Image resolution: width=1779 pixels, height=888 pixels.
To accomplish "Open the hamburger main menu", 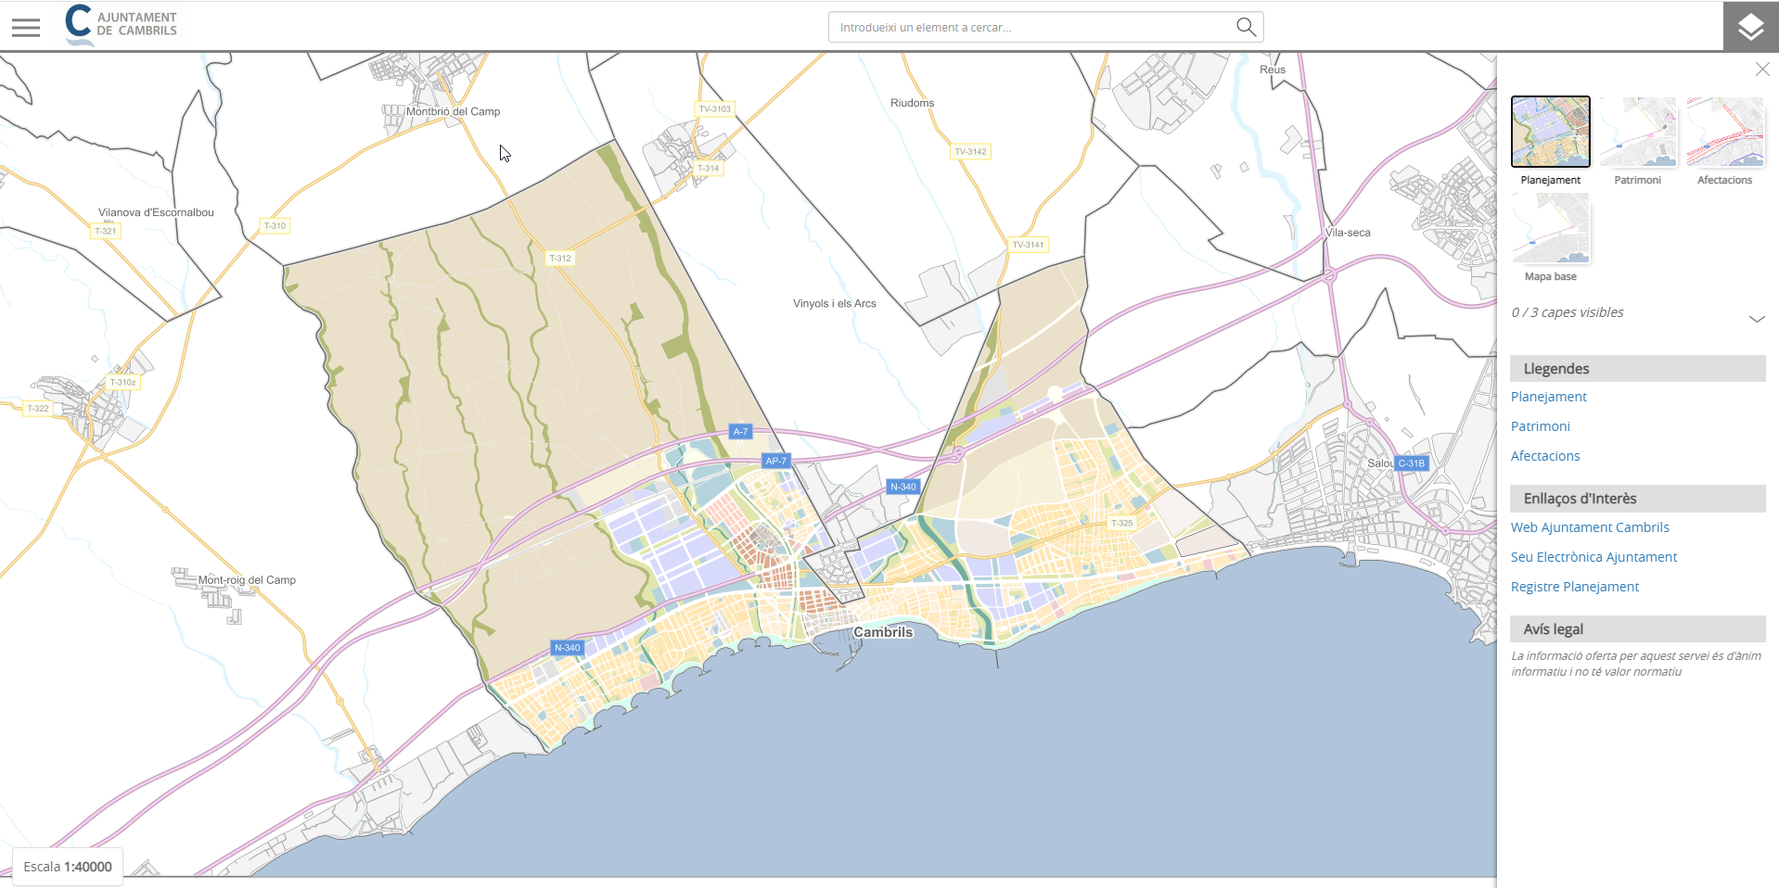I will (26, 28).
